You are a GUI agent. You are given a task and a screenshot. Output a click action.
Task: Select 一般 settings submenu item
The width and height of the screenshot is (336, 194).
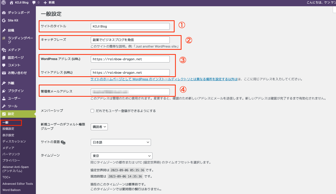pos(6,123)
